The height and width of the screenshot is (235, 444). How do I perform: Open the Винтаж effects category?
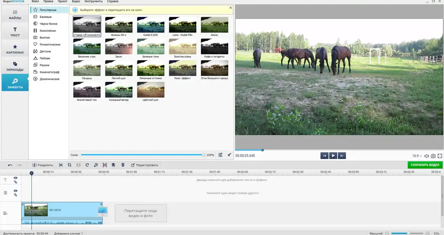(x=45, y=38)
